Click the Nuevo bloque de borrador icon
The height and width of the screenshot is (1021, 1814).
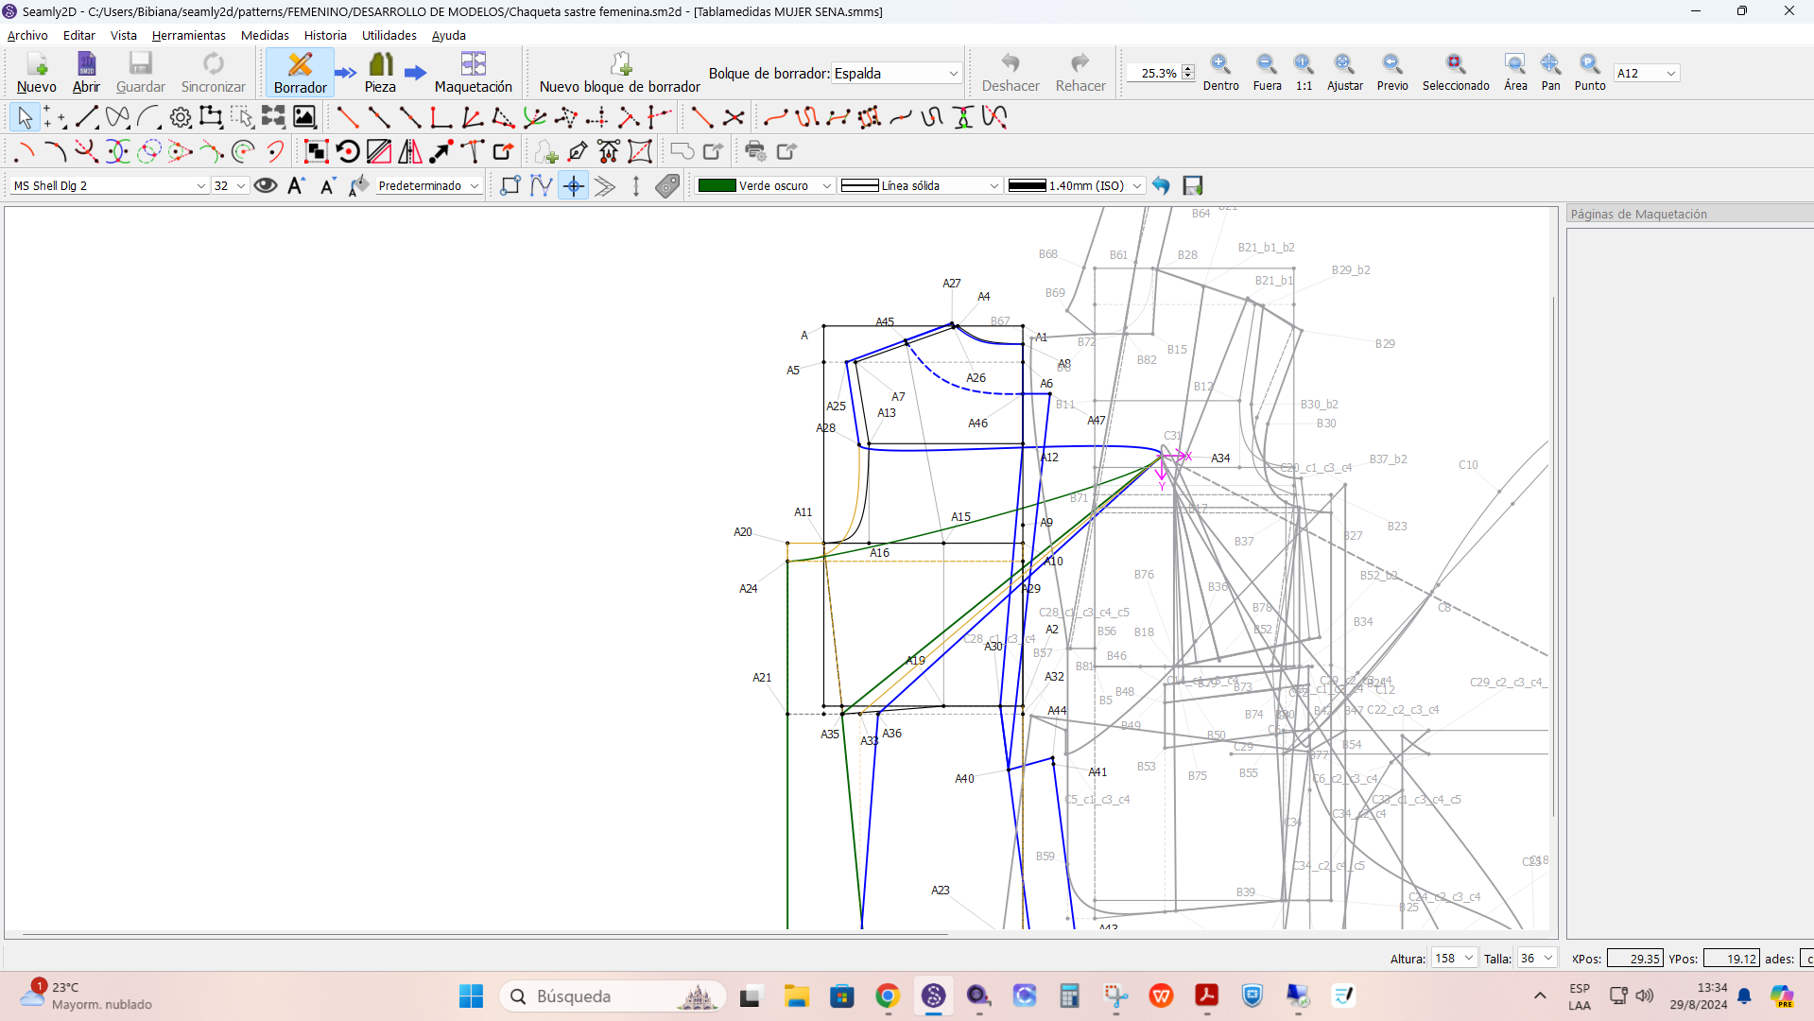pos(620,64)
